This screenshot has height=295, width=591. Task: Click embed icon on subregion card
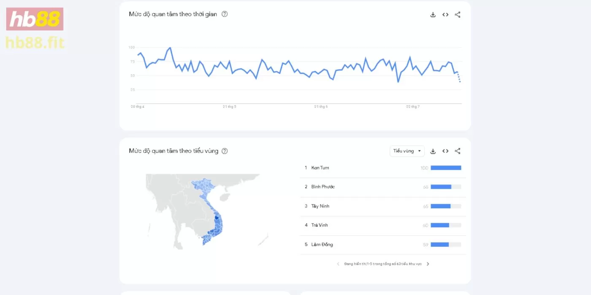(x=445, y=151)
